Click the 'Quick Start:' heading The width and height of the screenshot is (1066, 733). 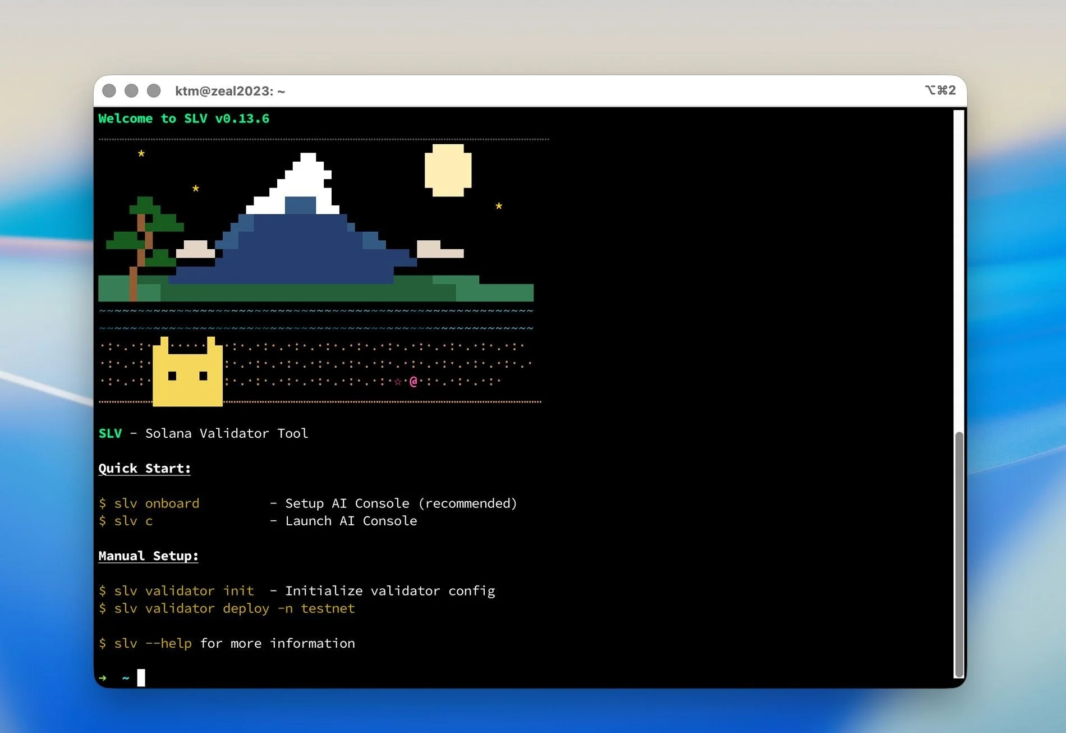pos(144,468)
